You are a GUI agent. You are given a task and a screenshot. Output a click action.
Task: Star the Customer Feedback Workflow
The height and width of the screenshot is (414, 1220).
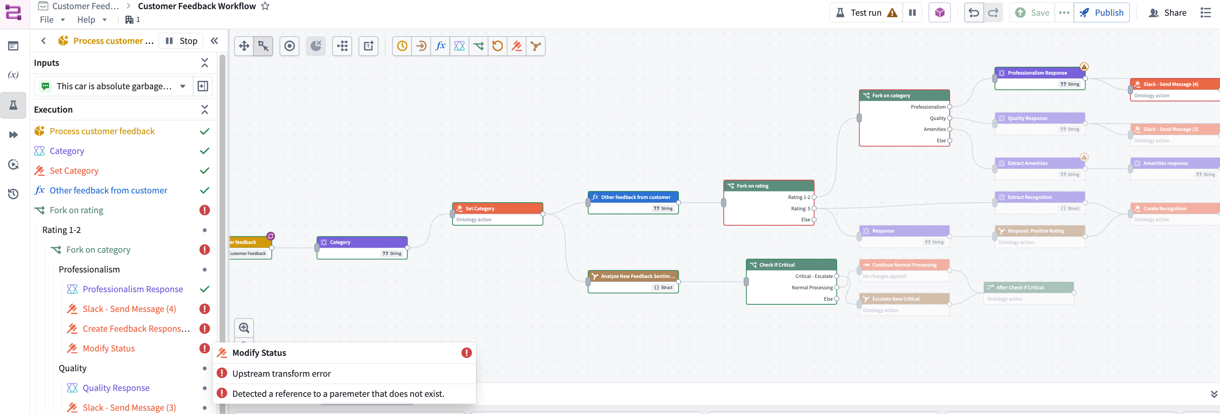[x=265, y=6]
